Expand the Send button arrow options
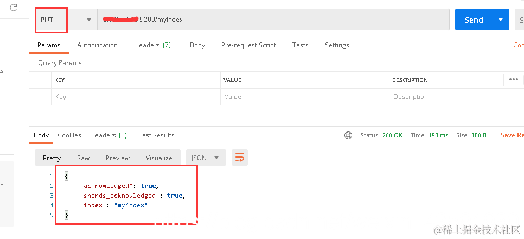Screen dimensions: 524x239 501,20
